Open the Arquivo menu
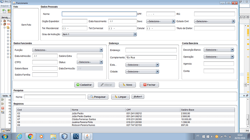 coord(4,6)
